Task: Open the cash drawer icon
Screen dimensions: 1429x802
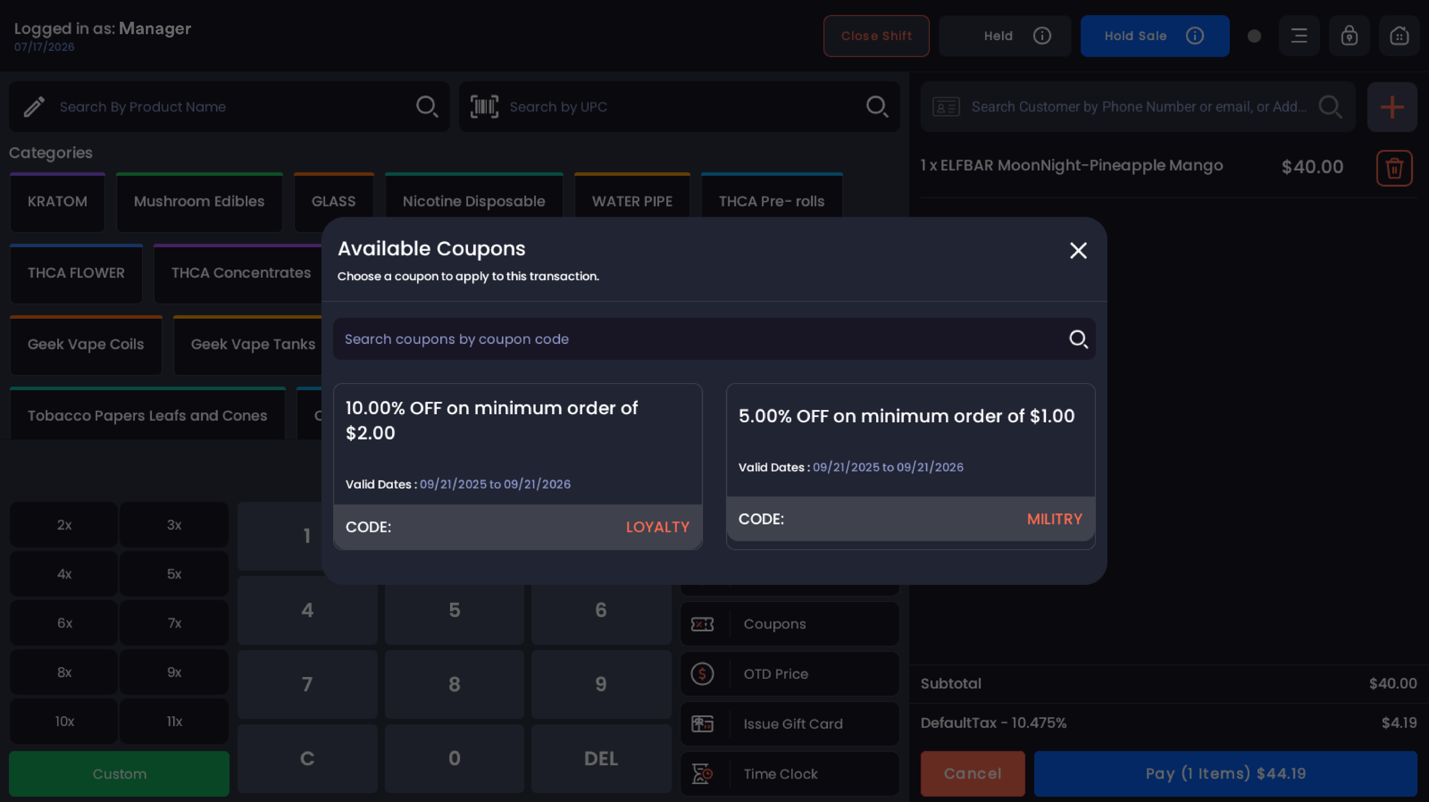Action: point(1399,36)
